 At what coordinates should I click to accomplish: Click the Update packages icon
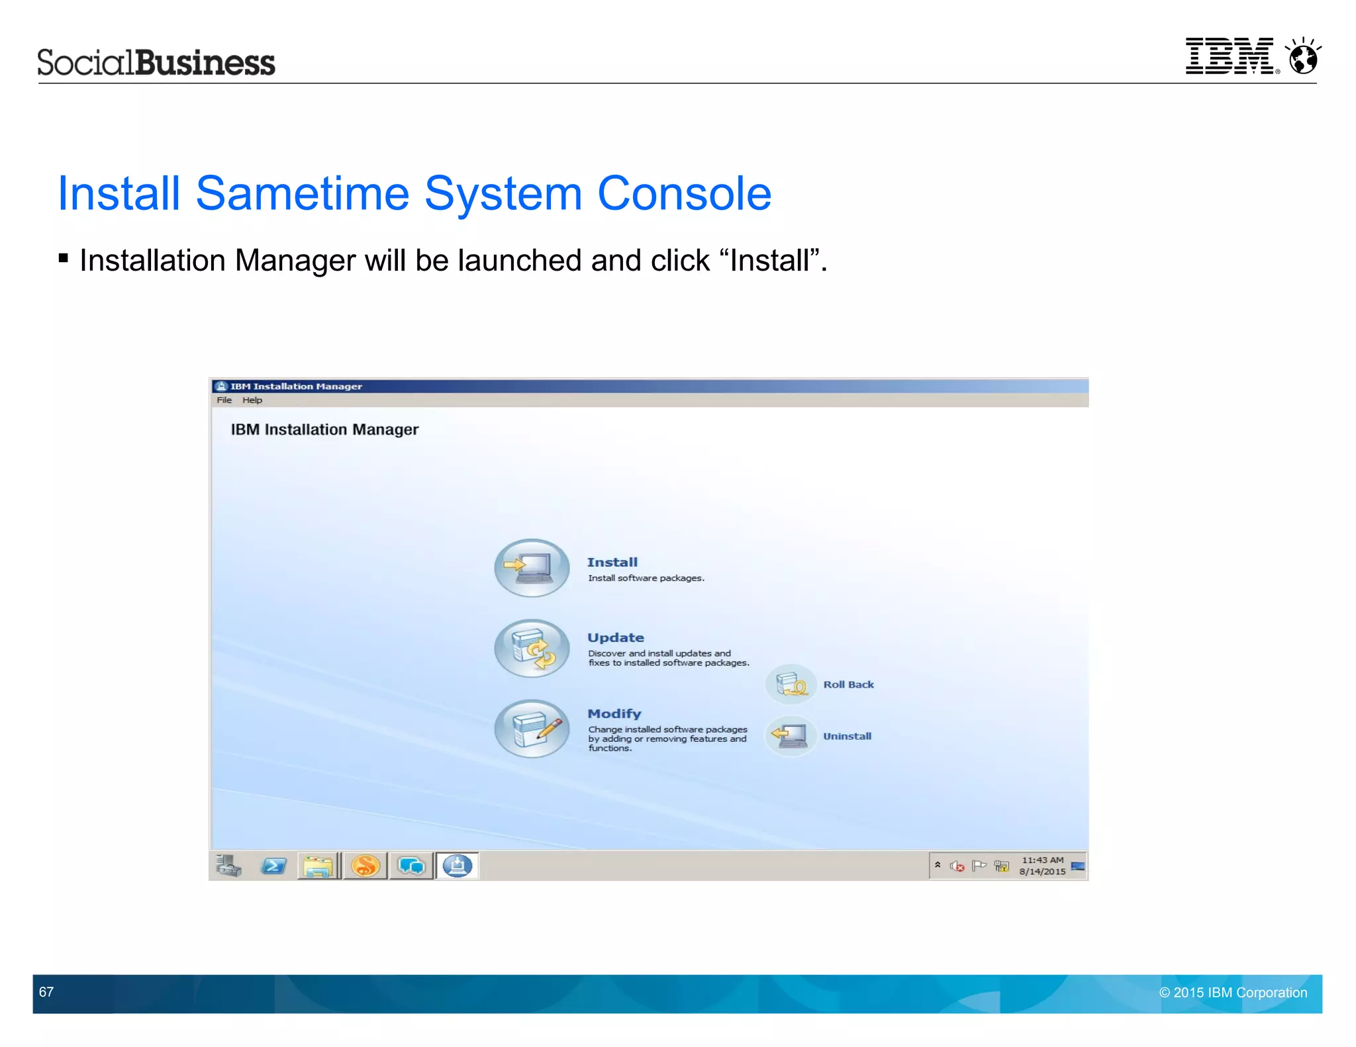coord(532,648)
